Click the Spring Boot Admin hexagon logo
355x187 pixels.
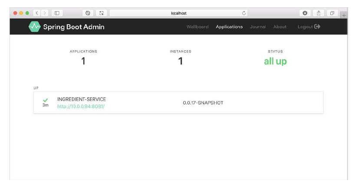[x=35, y=27]
